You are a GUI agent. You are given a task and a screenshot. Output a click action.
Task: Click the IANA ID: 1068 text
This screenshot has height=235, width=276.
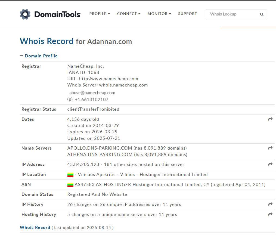(83, 72)
